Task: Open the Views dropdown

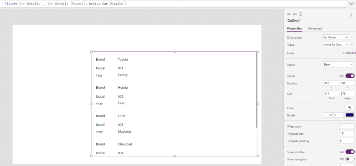Action: 335,44
